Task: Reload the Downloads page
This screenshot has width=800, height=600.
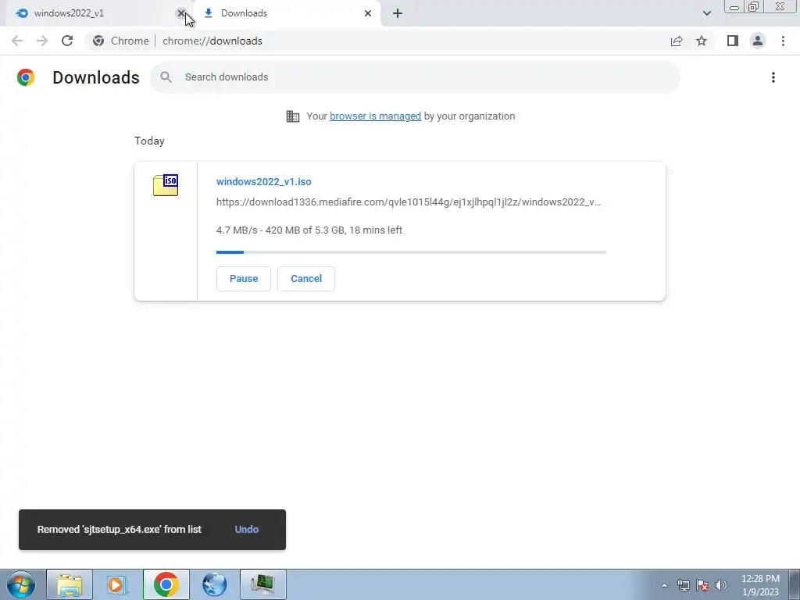Action: click(x=67, y=41)
